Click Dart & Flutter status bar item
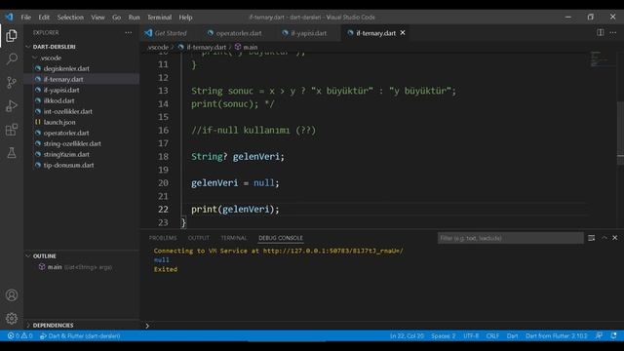 coord(80,335)
